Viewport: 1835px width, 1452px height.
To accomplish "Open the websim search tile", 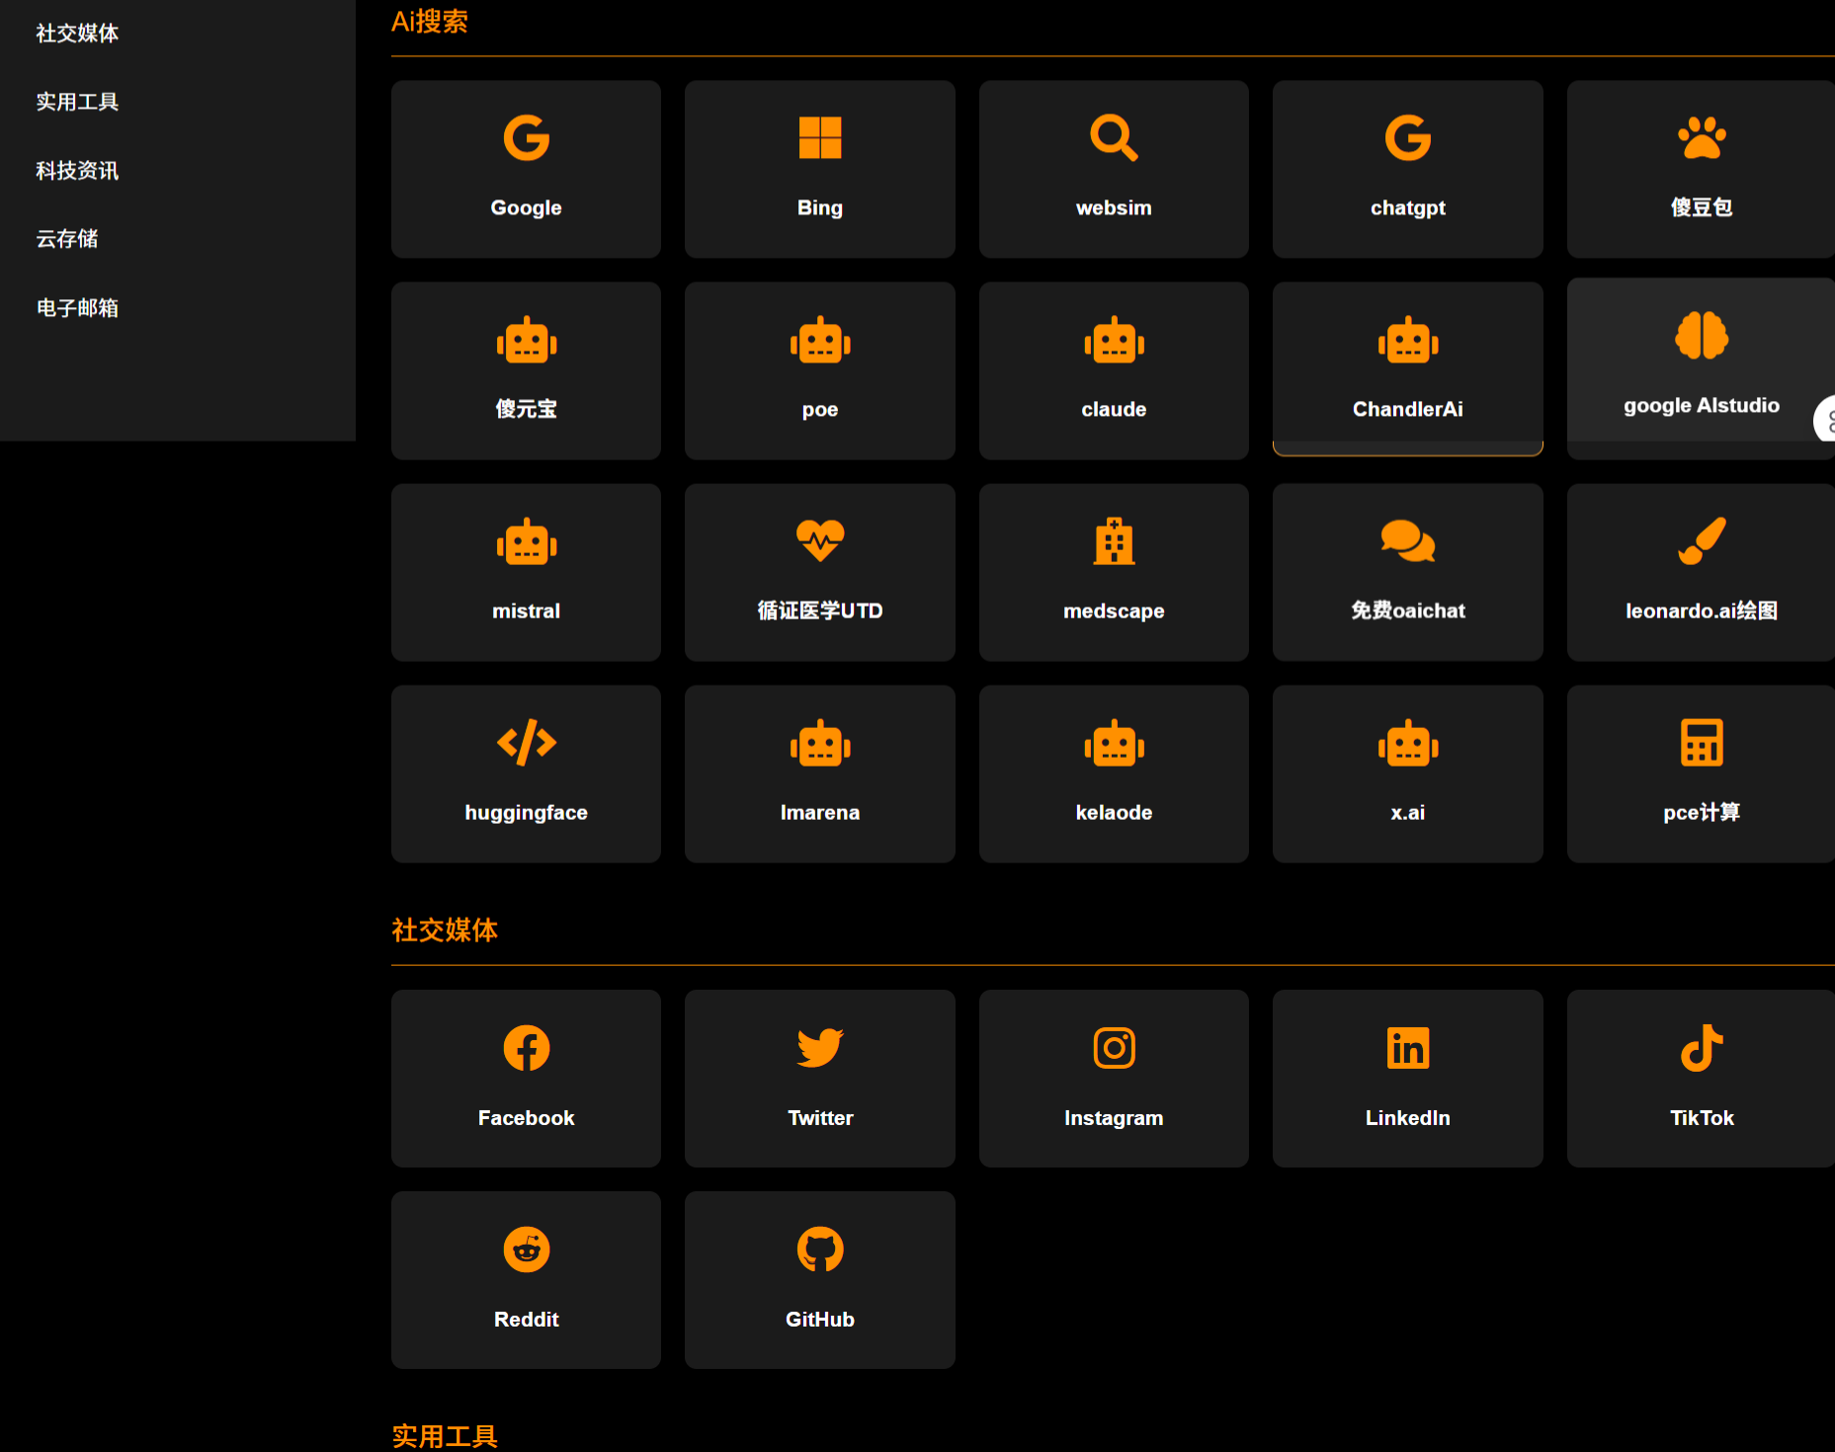I will (1114, 169).
